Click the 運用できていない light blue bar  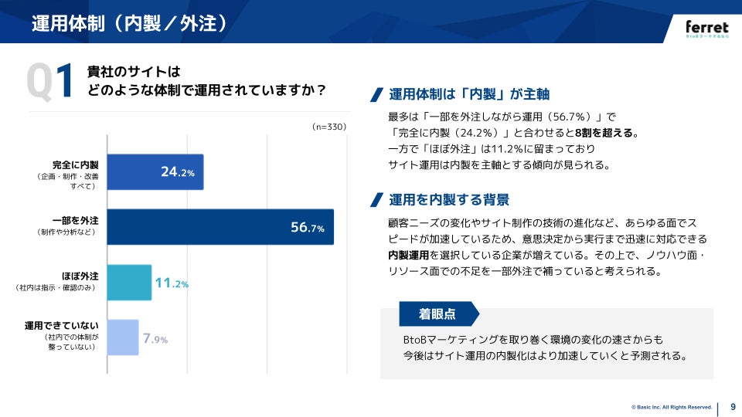tap(122, 337)
